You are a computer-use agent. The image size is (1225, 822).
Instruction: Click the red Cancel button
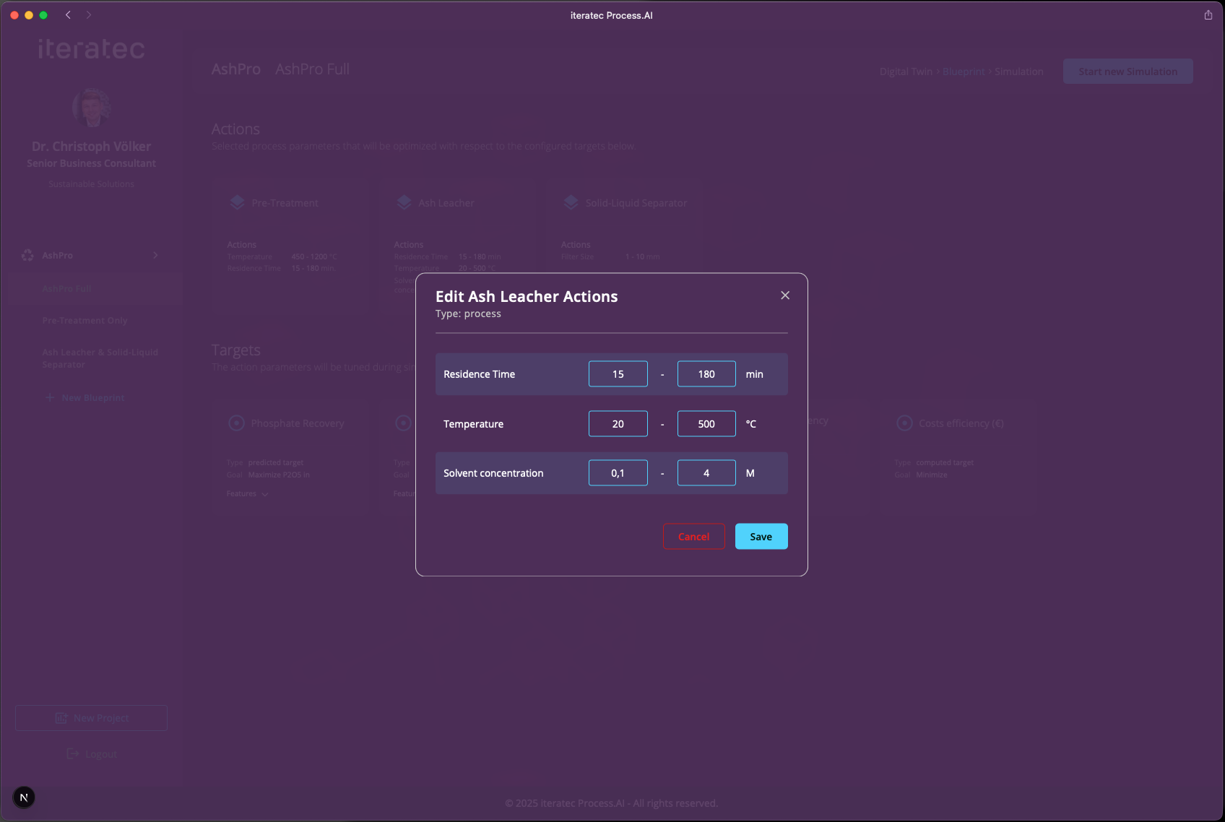(x=693, y=537)
